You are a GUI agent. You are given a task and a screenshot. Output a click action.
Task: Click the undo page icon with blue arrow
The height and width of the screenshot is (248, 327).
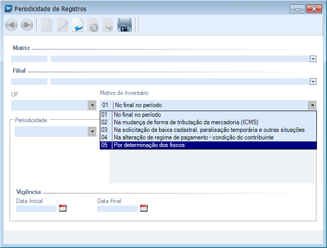click(78, 25)
